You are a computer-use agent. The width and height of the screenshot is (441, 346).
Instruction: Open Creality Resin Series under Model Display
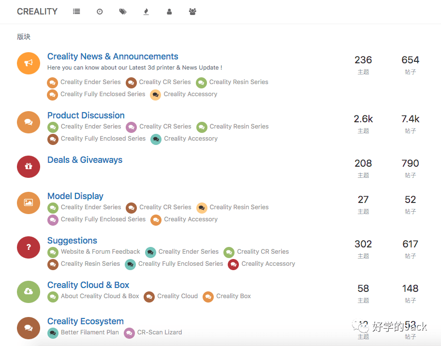pyautogui.click(x=239, y=207)
